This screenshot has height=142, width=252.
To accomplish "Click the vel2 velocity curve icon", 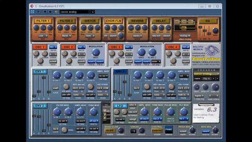I will pos(105,115).
